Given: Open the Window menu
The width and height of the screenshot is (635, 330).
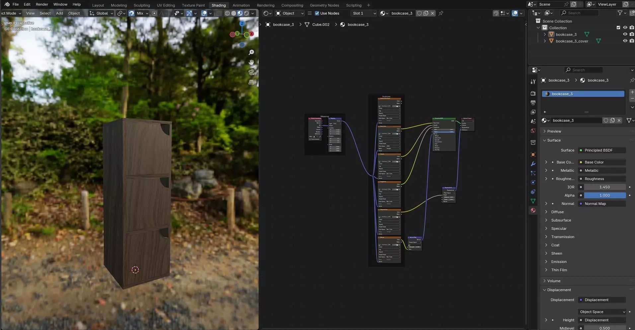Looking at the screenshot, I should [60, 4].
